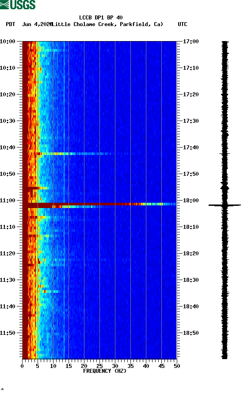Click the '10:30' PDT time label

(8, 121)
